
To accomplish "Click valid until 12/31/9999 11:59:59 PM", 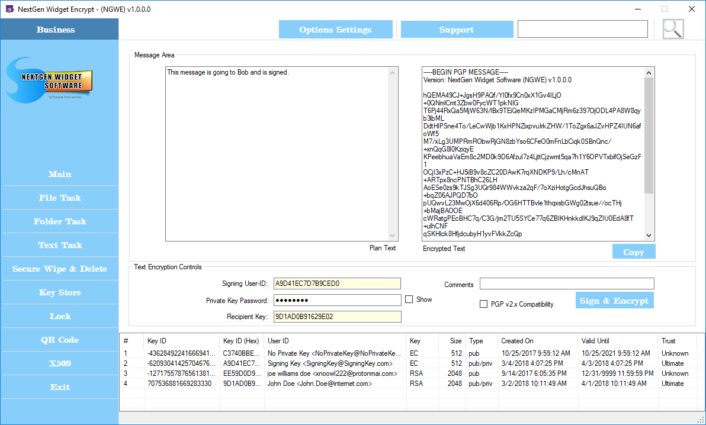I will pos(617,374).
